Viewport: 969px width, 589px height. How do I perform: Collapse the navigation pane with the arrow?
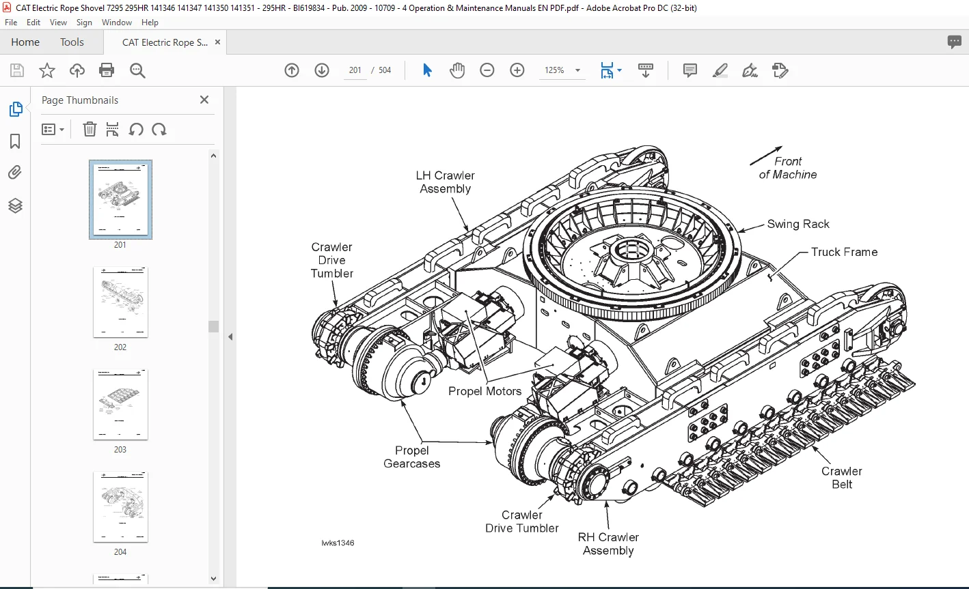coord(230,336)
